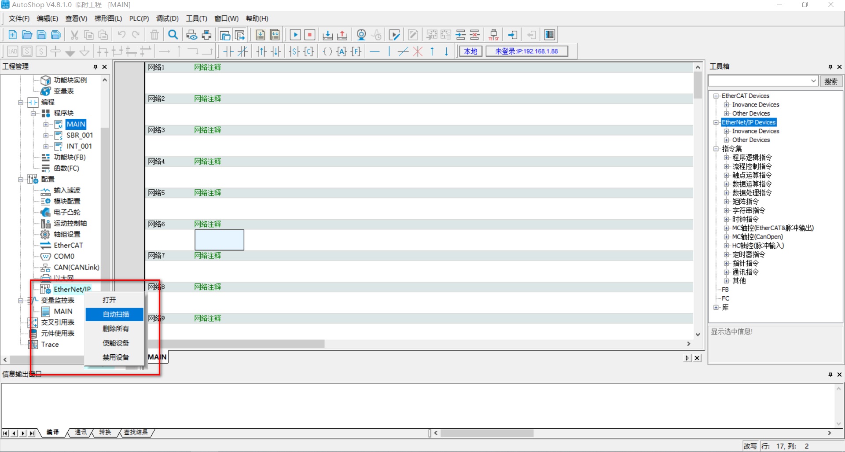This screenshot has height=452, width=845.
Task: Click the Print icon in toolbar
Action: [x=206, y=35]
